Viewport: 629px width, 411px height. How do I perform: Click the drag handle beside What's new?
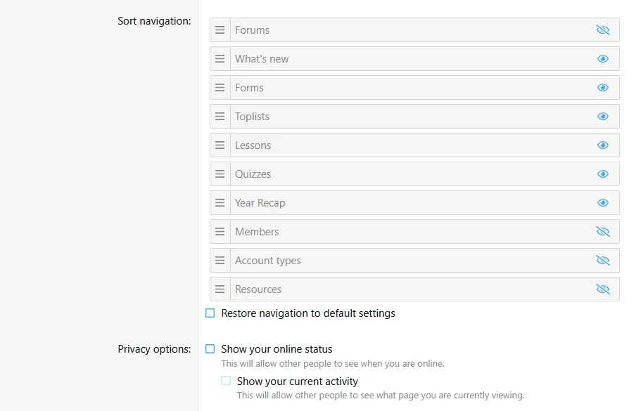click(220, 58)
